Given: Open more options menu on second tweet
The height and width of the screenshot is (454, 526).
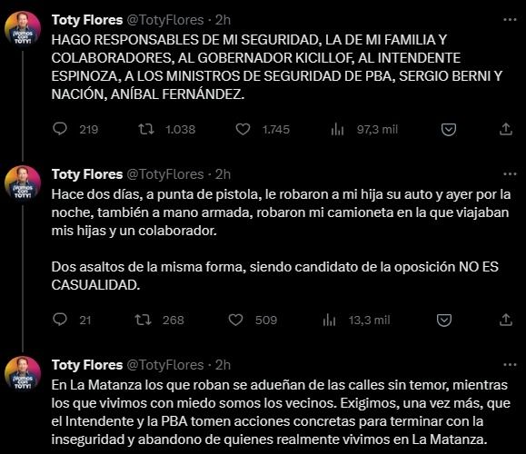Looking at the screenshot, I should point(511,174).
